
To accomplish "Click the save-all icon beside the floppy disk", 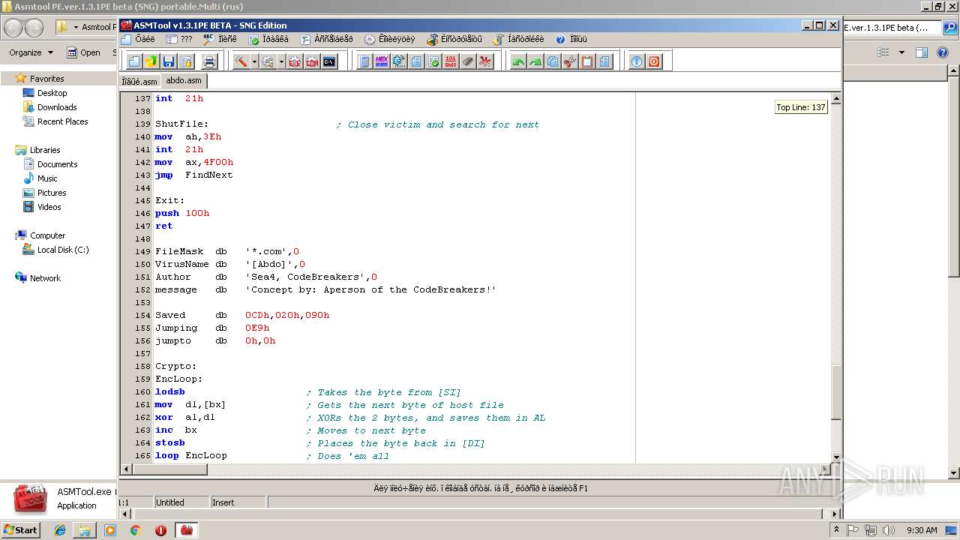I will click(185, 61).
